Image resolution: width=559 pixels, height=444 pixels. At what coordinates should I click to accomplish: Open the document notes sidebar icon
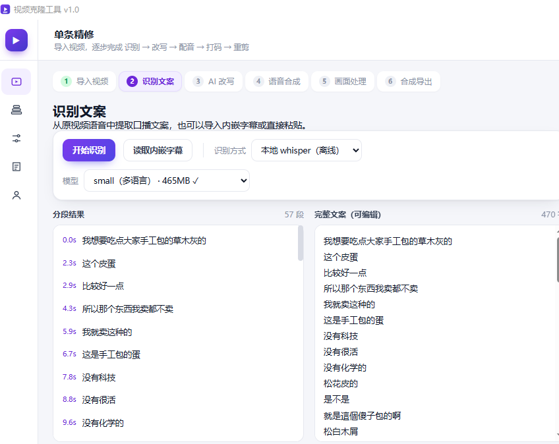16,167
